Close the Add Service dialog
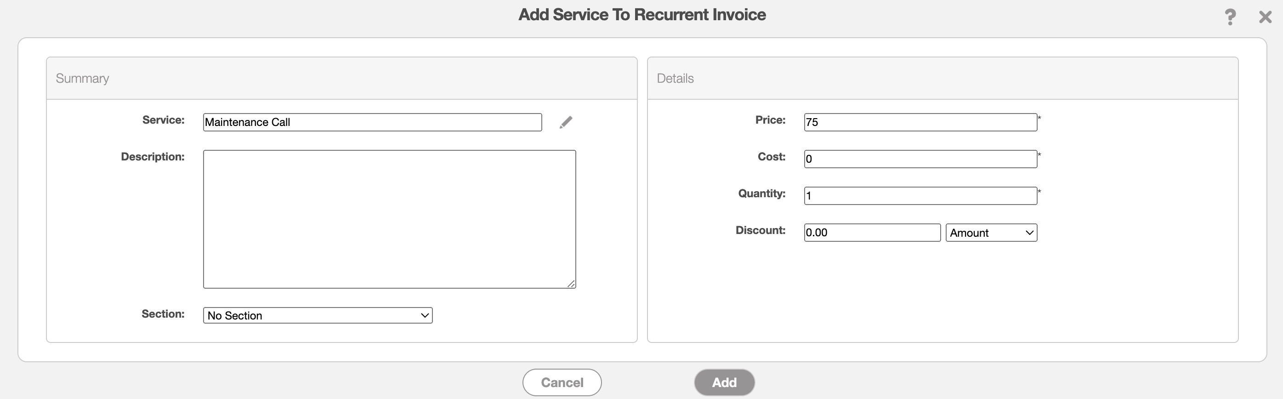 [x=1265, y=17]
